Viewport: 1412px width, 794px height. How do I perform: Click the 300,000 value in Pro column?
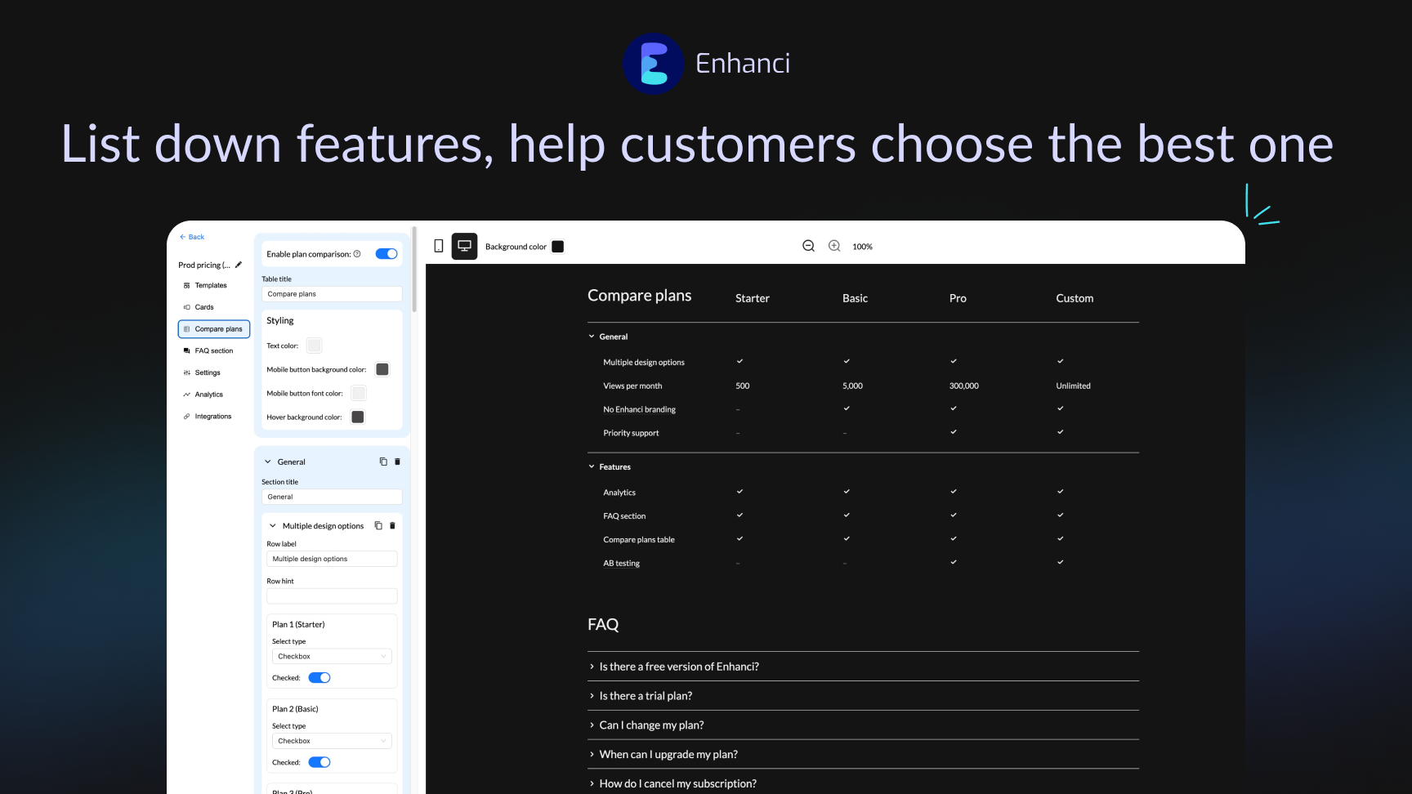point(963,386)
